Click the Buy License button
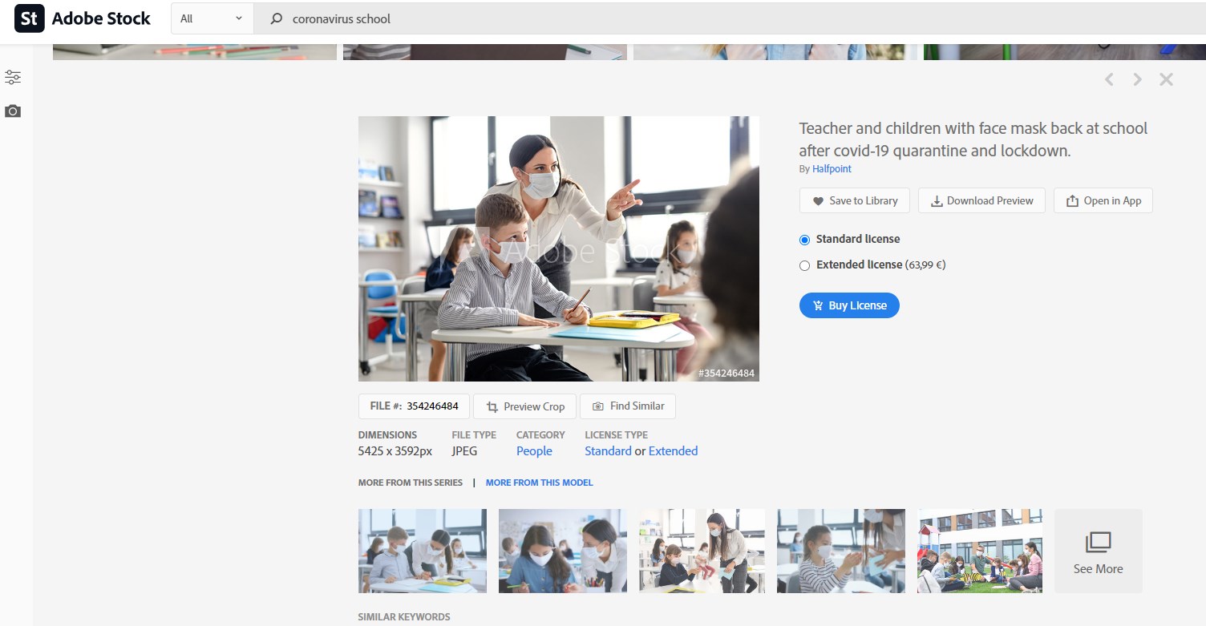This screenshot has height=626, width=1206. [x=849, y=305]
